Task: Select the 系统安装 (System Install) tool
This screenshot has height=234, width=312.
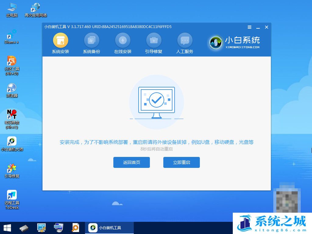Action: coord(60,43)
